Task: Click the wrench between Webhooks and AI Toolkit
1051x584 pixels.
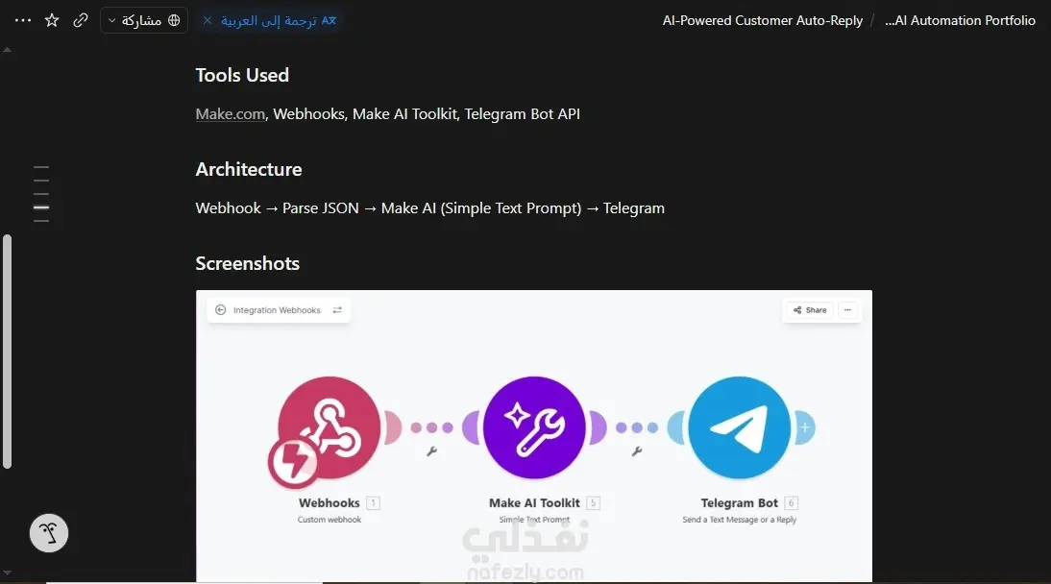Action: tap(431, 451)
